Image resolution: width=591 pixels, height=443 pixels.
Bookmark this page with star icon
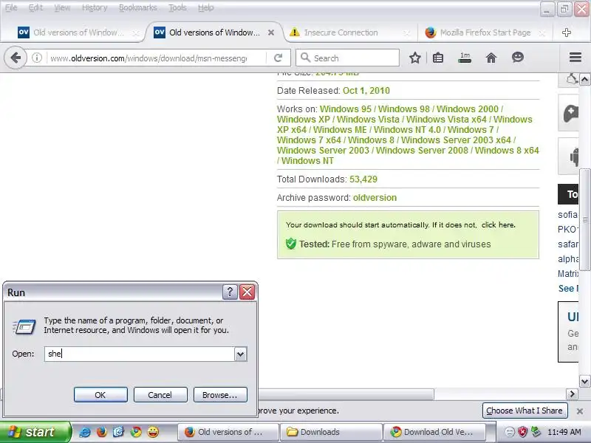pos(415,58)
